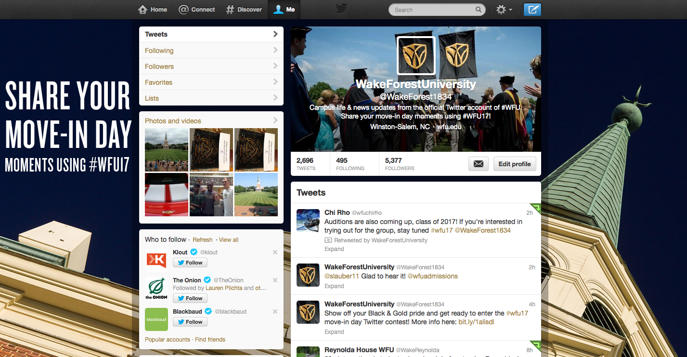Follow the Klout account
This screenshot has height=357, width=687.
pyautogui.click(x=190, y=263)
